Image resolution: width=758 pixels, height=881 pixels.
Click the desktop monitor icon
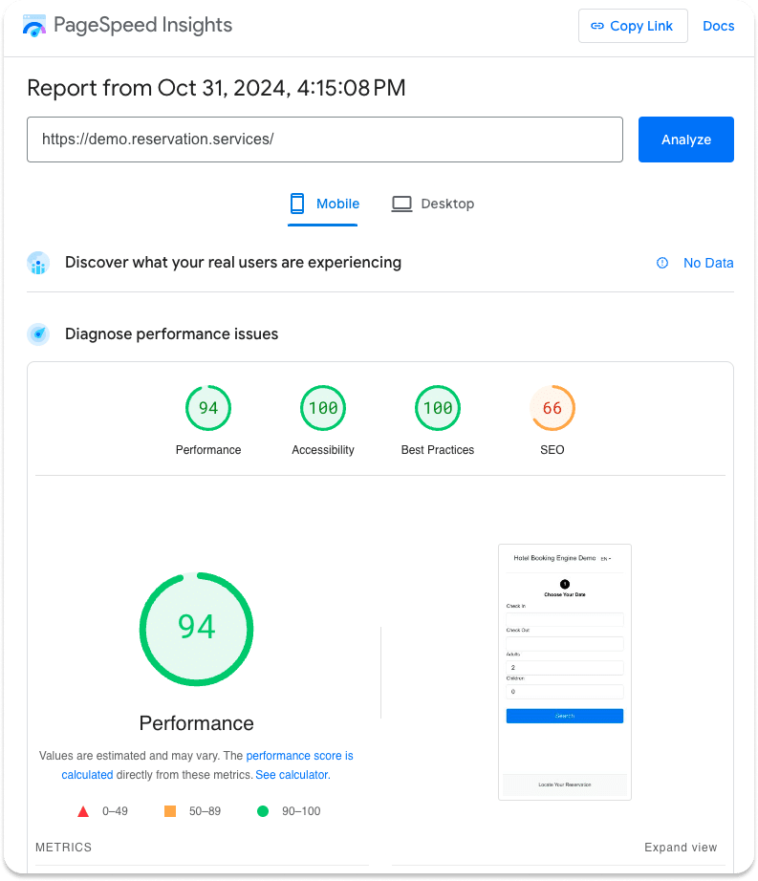[x=401, y=204]
